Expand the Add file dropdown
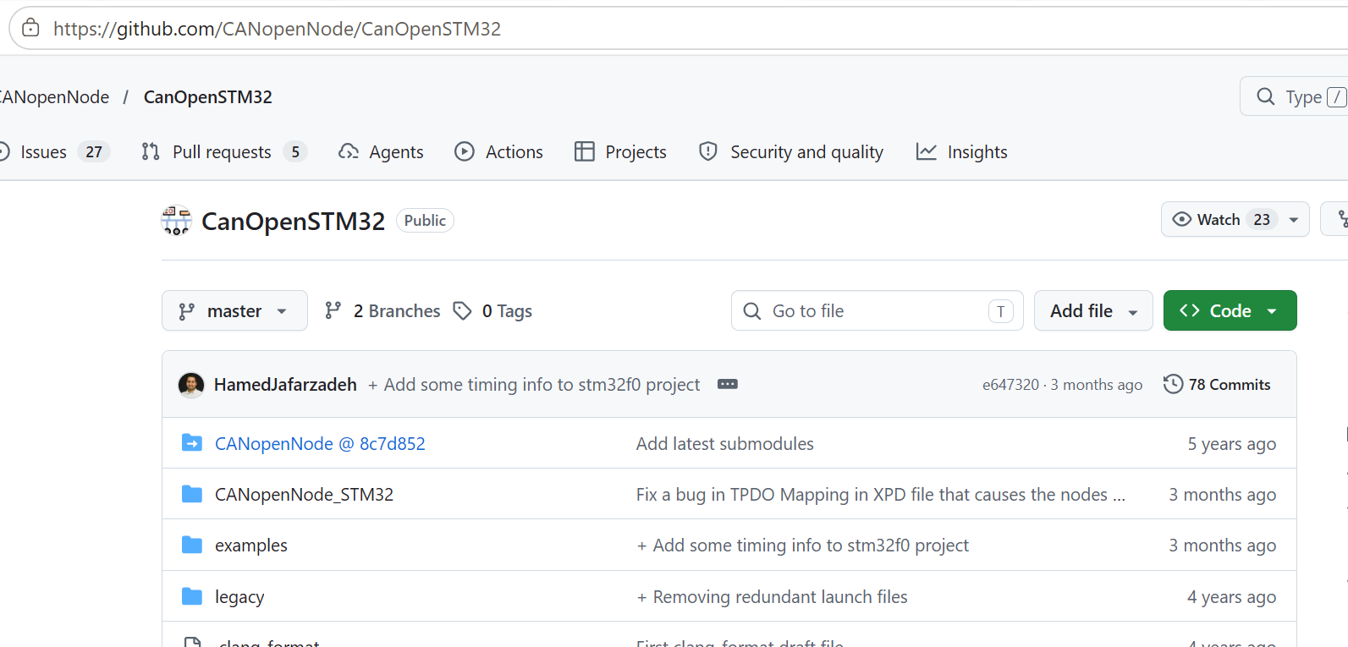 1093,311
